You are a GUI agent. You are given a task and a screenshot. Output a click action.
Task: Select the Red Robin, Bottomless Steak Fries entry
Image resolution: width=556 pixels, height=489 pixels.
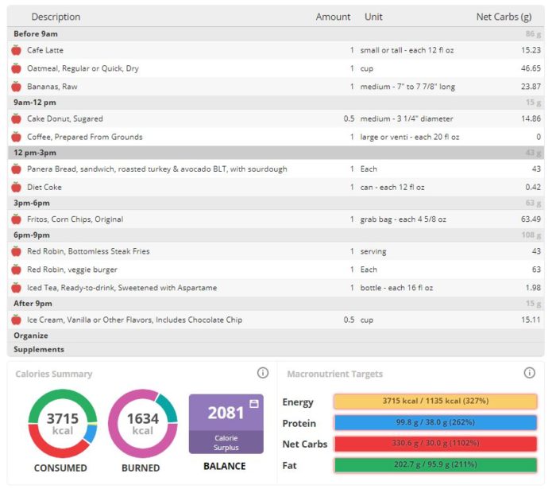point(276,251)
